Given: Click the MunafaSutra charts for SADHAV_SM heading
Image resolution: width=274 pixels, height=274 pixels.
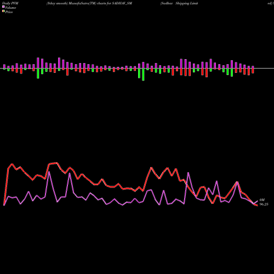Looking at the screenshot, I should (89, 3).
